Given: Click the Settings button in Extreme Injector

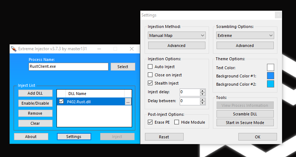Looking at the screenshot, I should point(74,137).
